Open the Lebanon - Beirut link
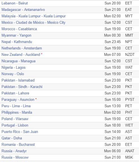This screenshot has height=162, width=139. 15,3
